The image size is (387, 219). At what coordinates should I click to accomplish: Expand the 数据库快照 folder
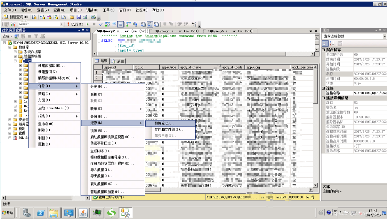15,56
